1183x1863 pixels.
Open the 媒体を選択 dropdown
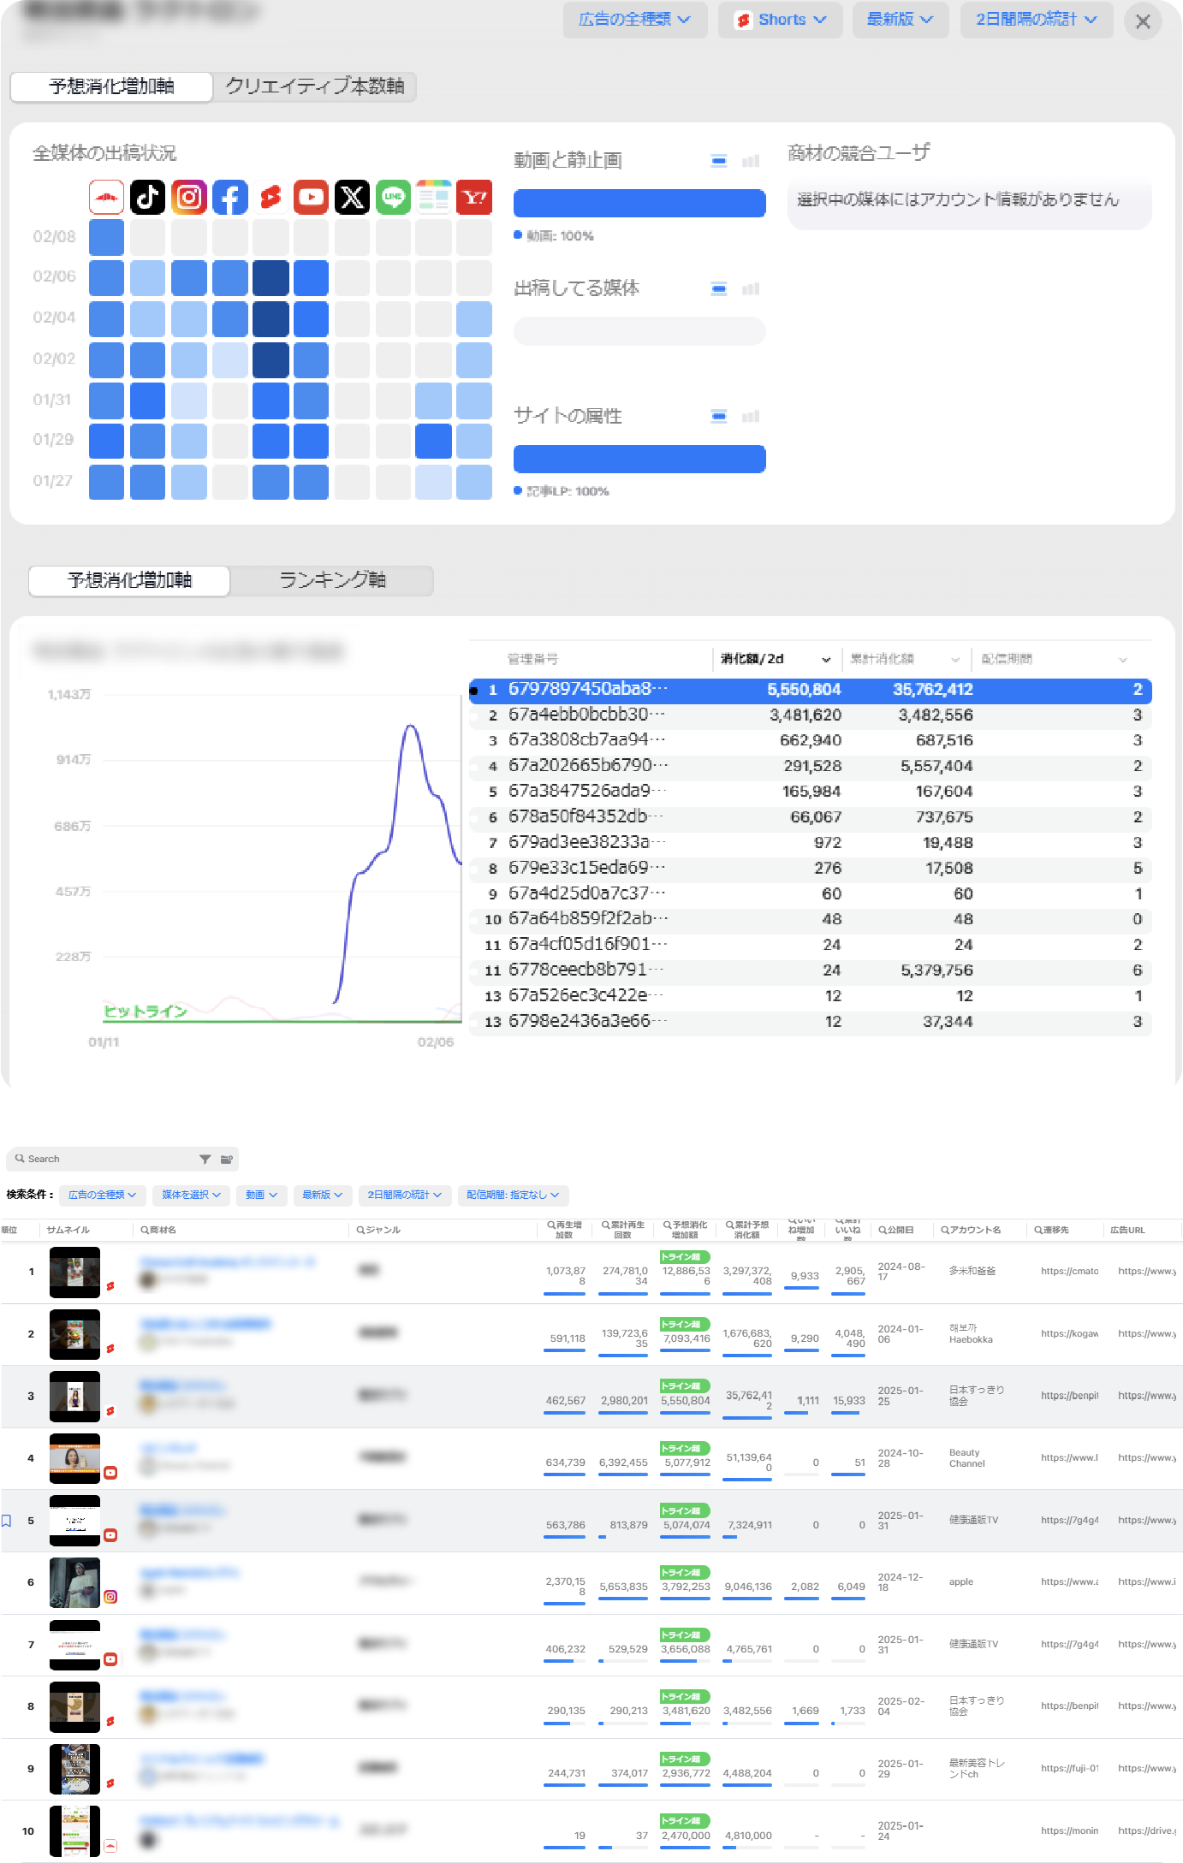tap(191, 1195)
